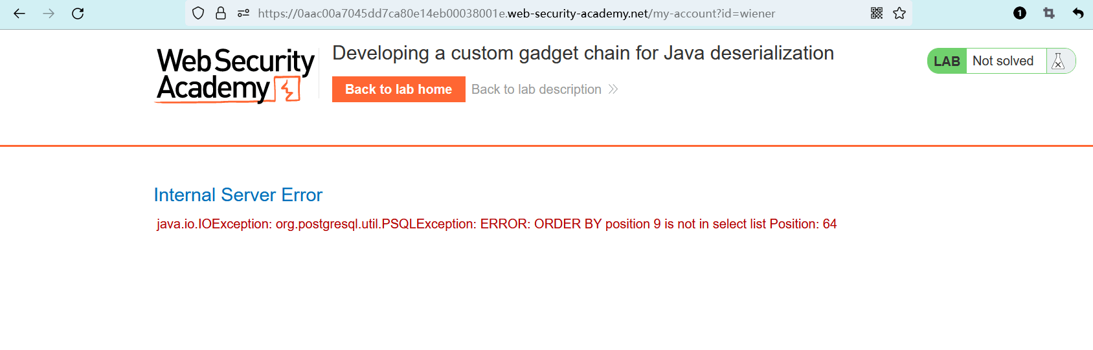Show site security info via padlock
1093x350 pixels.
(221, 14)
